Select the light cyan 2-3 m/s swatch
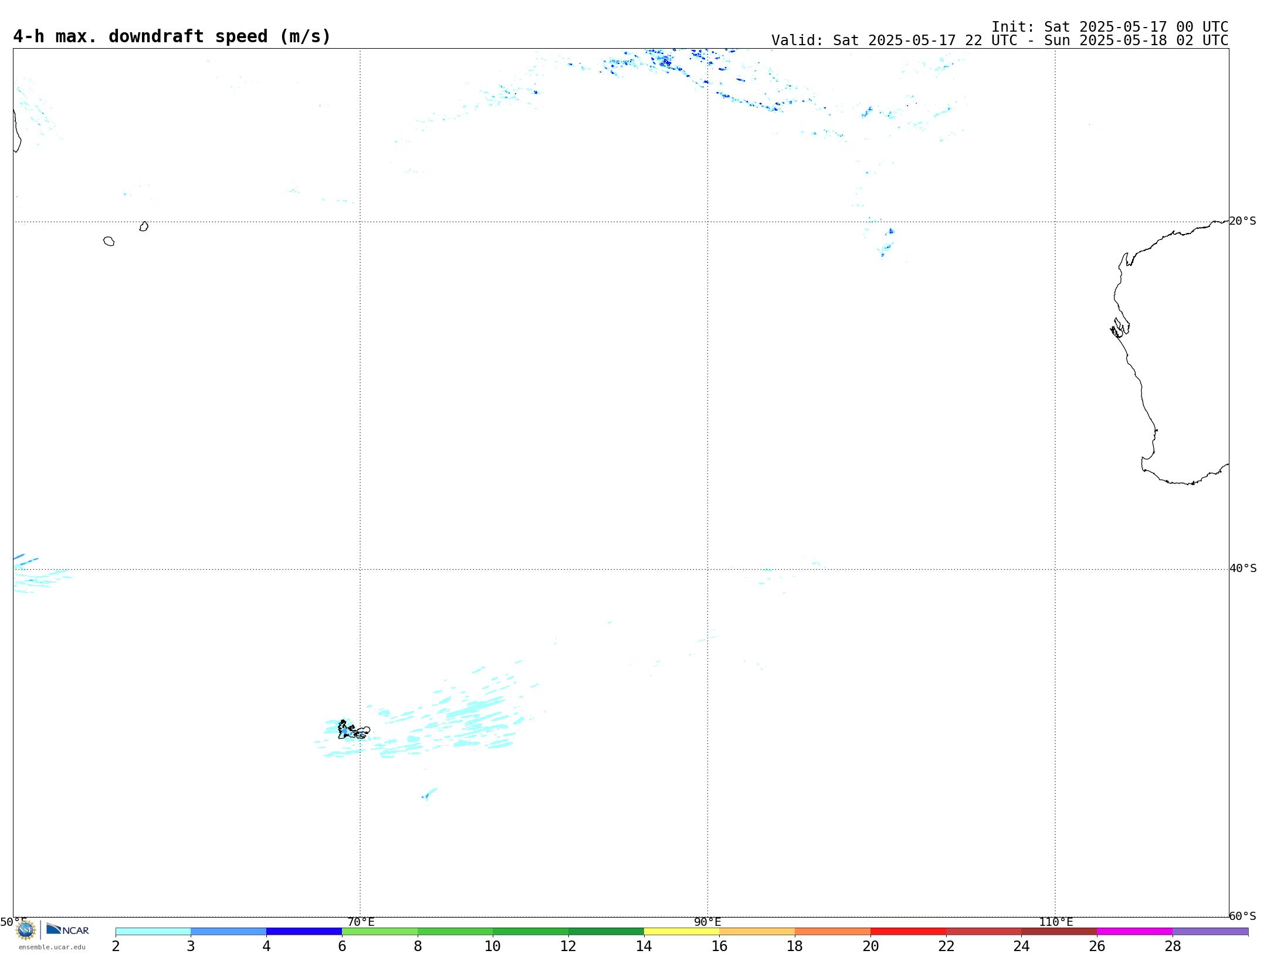Screen dimensions: 1267x954 (153, 931)
